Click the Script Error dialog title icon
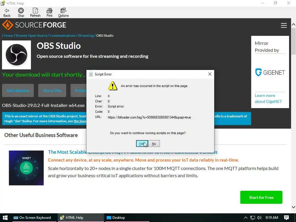Image resolution: width=296 pixels, height=222 pixels. coord(91,74)
